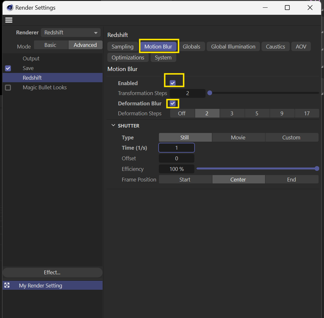Toggle the Deformation Blur checkbox
324x318 pixels.
click(x=172, y=103)
